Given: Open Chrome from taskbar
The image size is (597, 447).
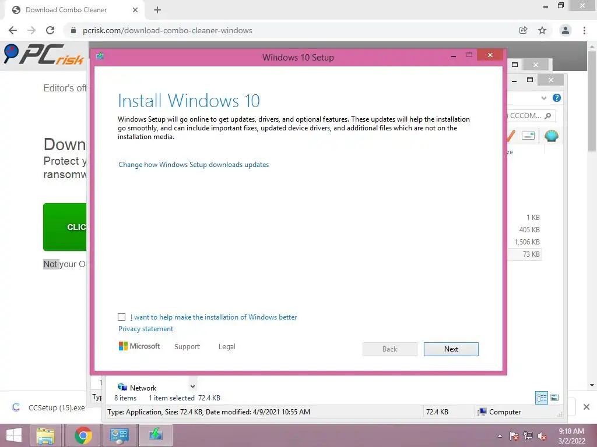Looking at the screenshot, I should tap(83, 435).
